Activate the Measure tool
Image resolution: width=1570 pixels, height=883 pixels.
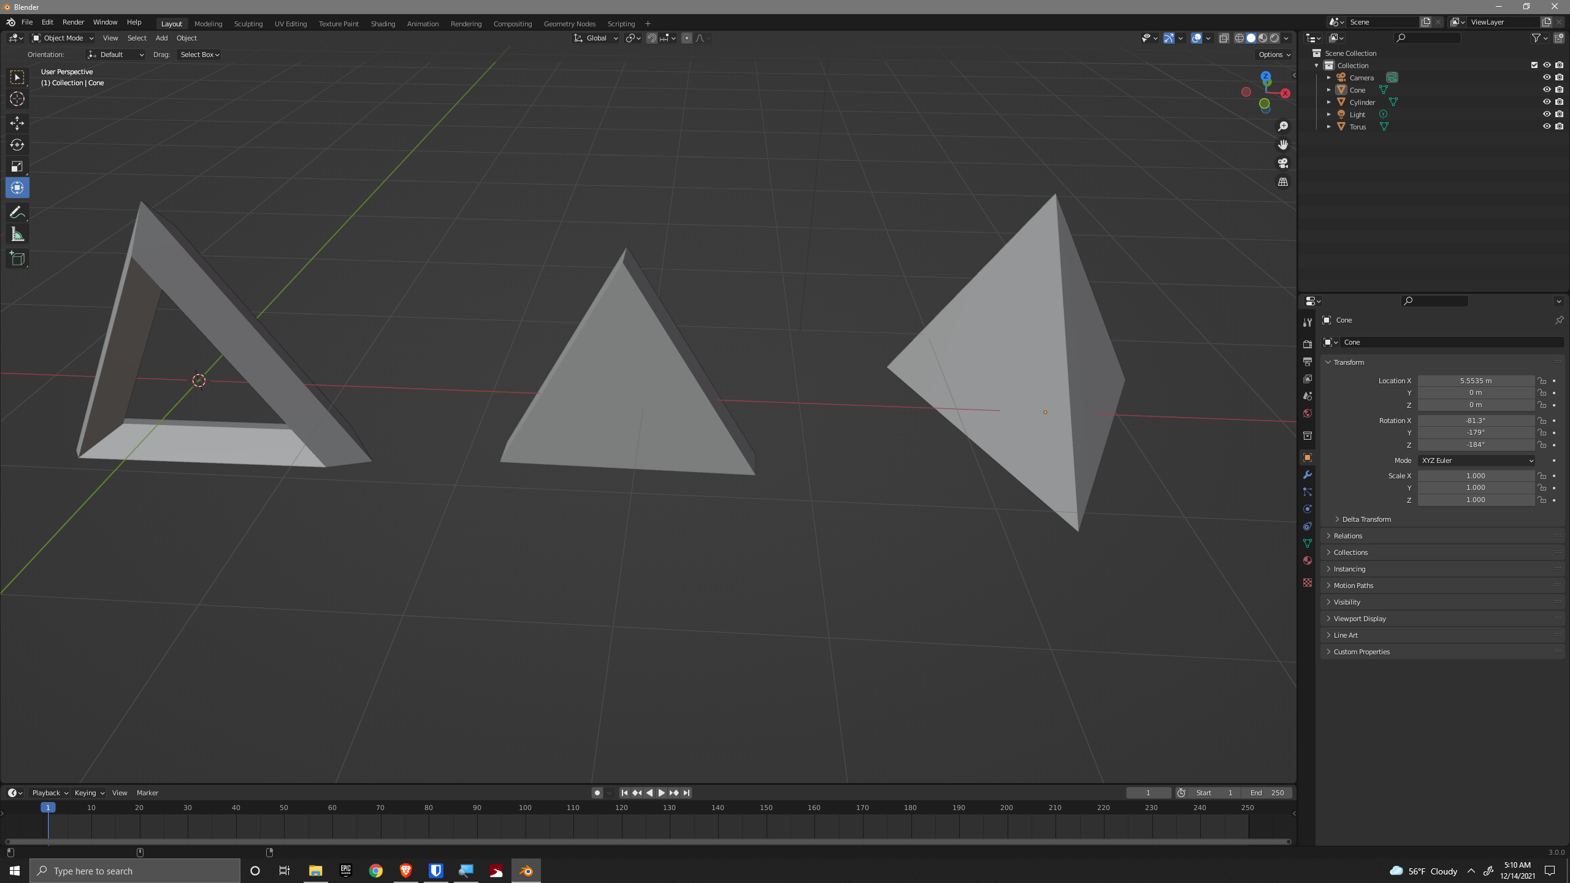click(17, 234)
